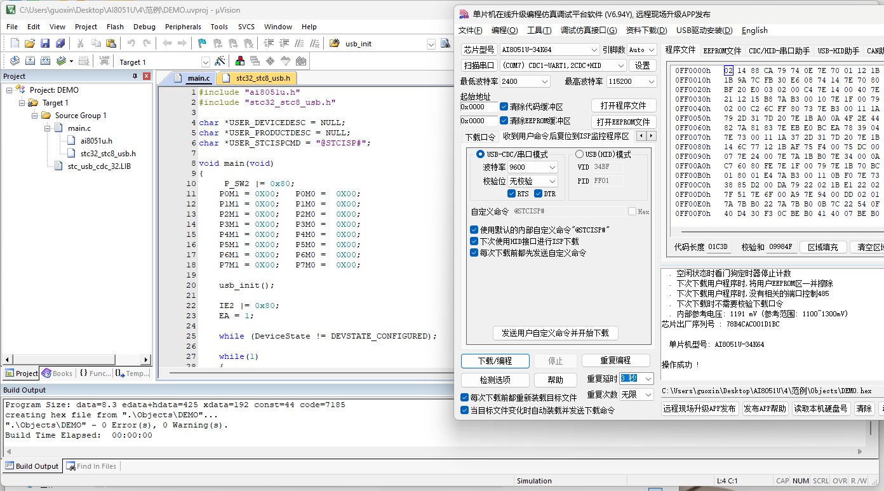Viewport: 884px width, 491px height.
Task: Click the Cut scissors icon
Action: pos(81,43)
